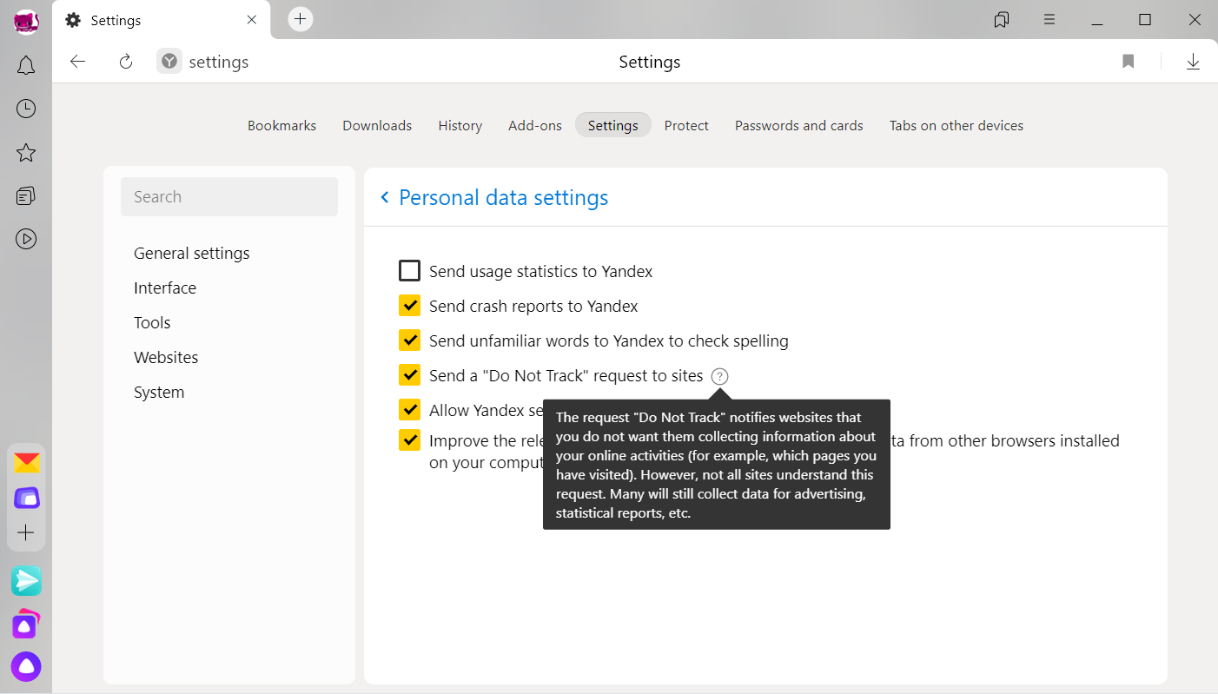
Task: Open Passwords and cards tab
Action: (x=799, y=125)
